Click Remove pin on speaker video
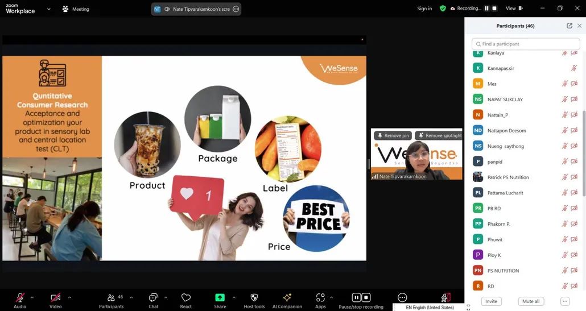Viewport: 586px width, 311px height. tap(393, 135)
